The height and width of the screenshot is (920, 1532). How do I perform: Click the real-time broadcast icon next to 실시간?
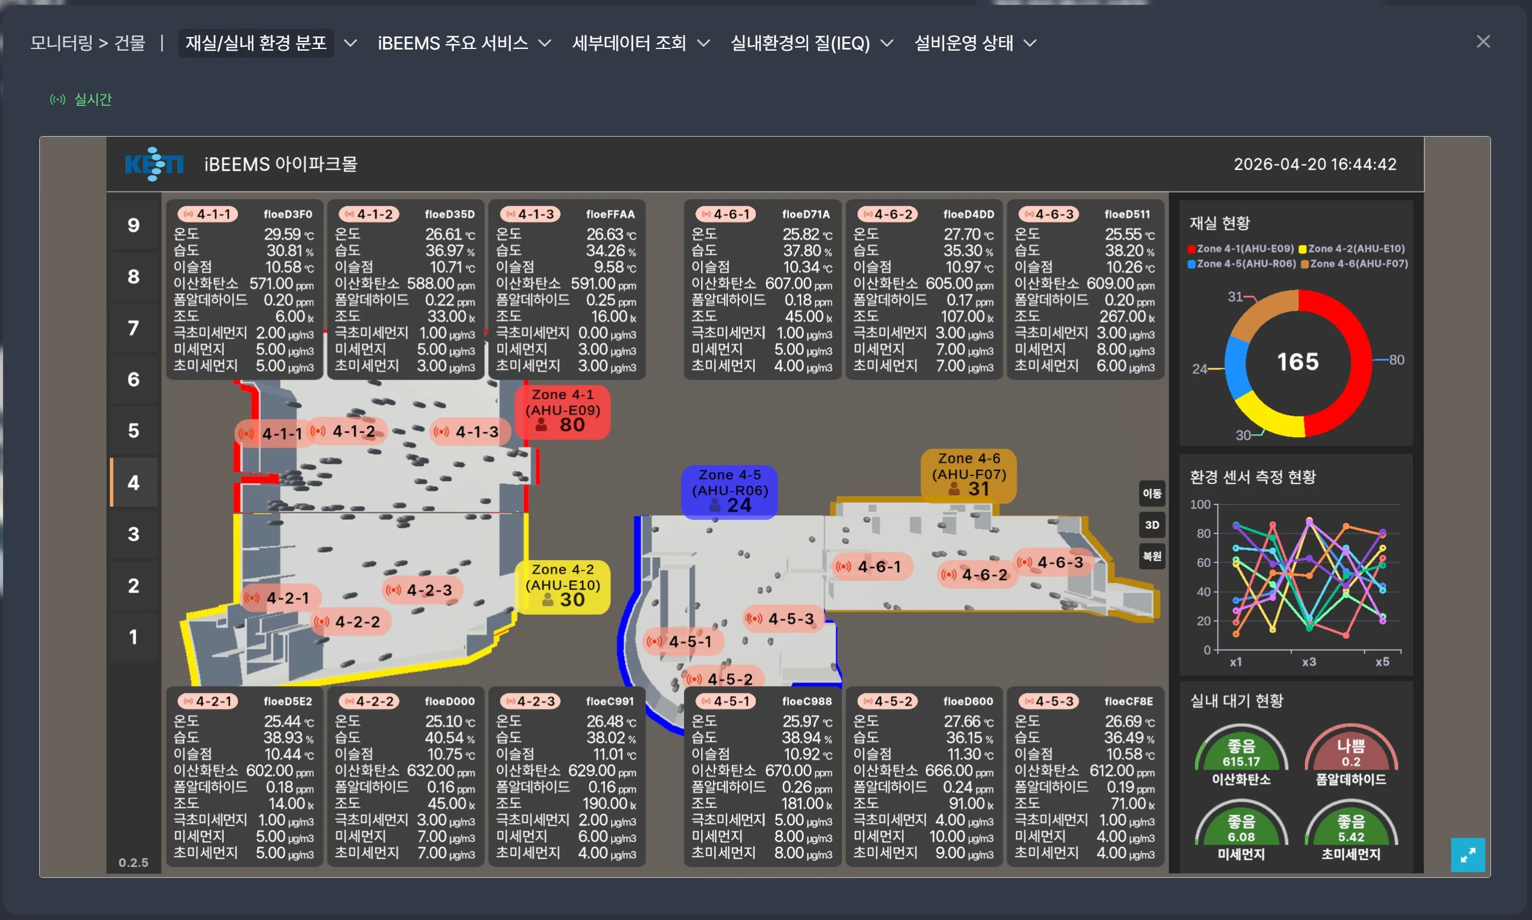58,99
